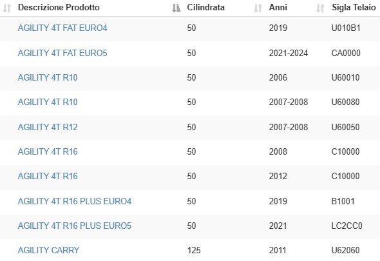
Task: Open AGILITY 4T R16 from 2008
Action: [48, 151]
